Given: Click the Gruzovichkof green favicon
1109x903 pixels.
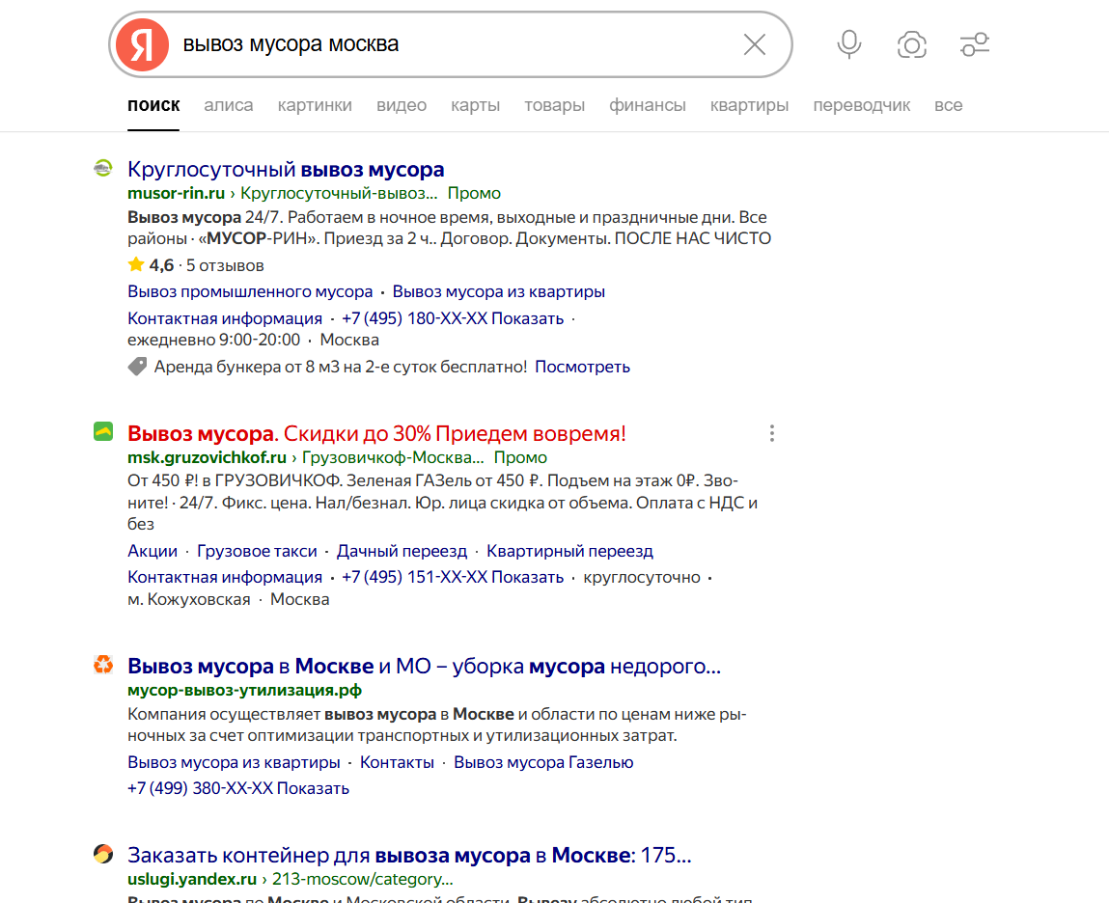Looking at the screenshot, I should (103, 431).
